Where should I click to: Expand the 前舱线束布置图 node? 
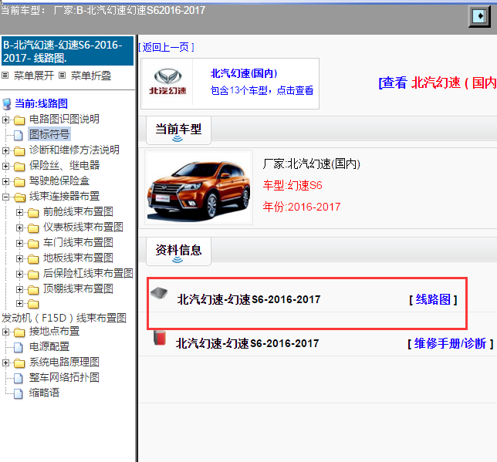point(19,212)
